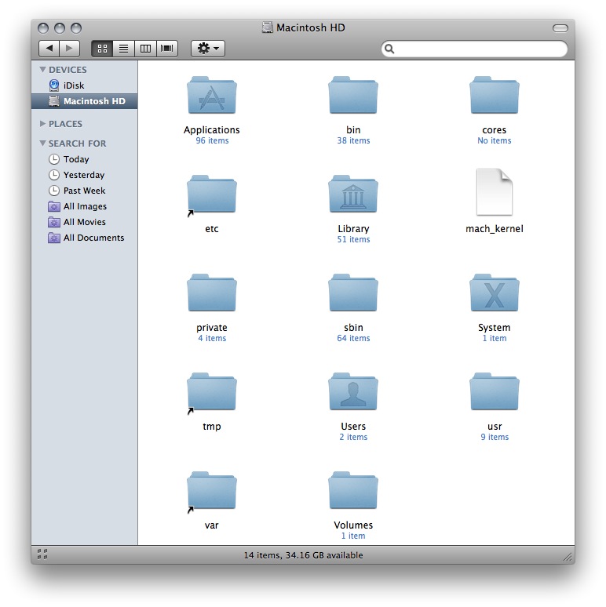606x607 pixels.
Task: Select the Yesterday search label
Action: 84,176
